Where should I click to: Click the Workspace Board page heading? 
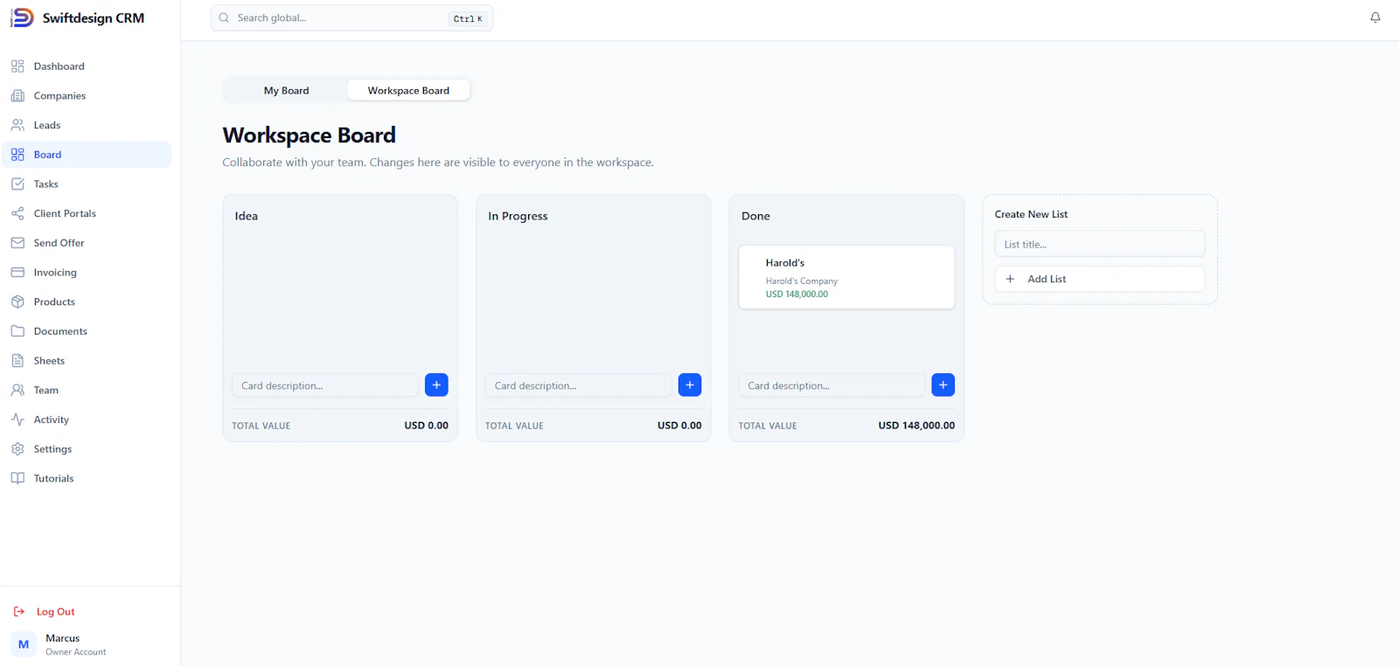[x=309, y=135]
